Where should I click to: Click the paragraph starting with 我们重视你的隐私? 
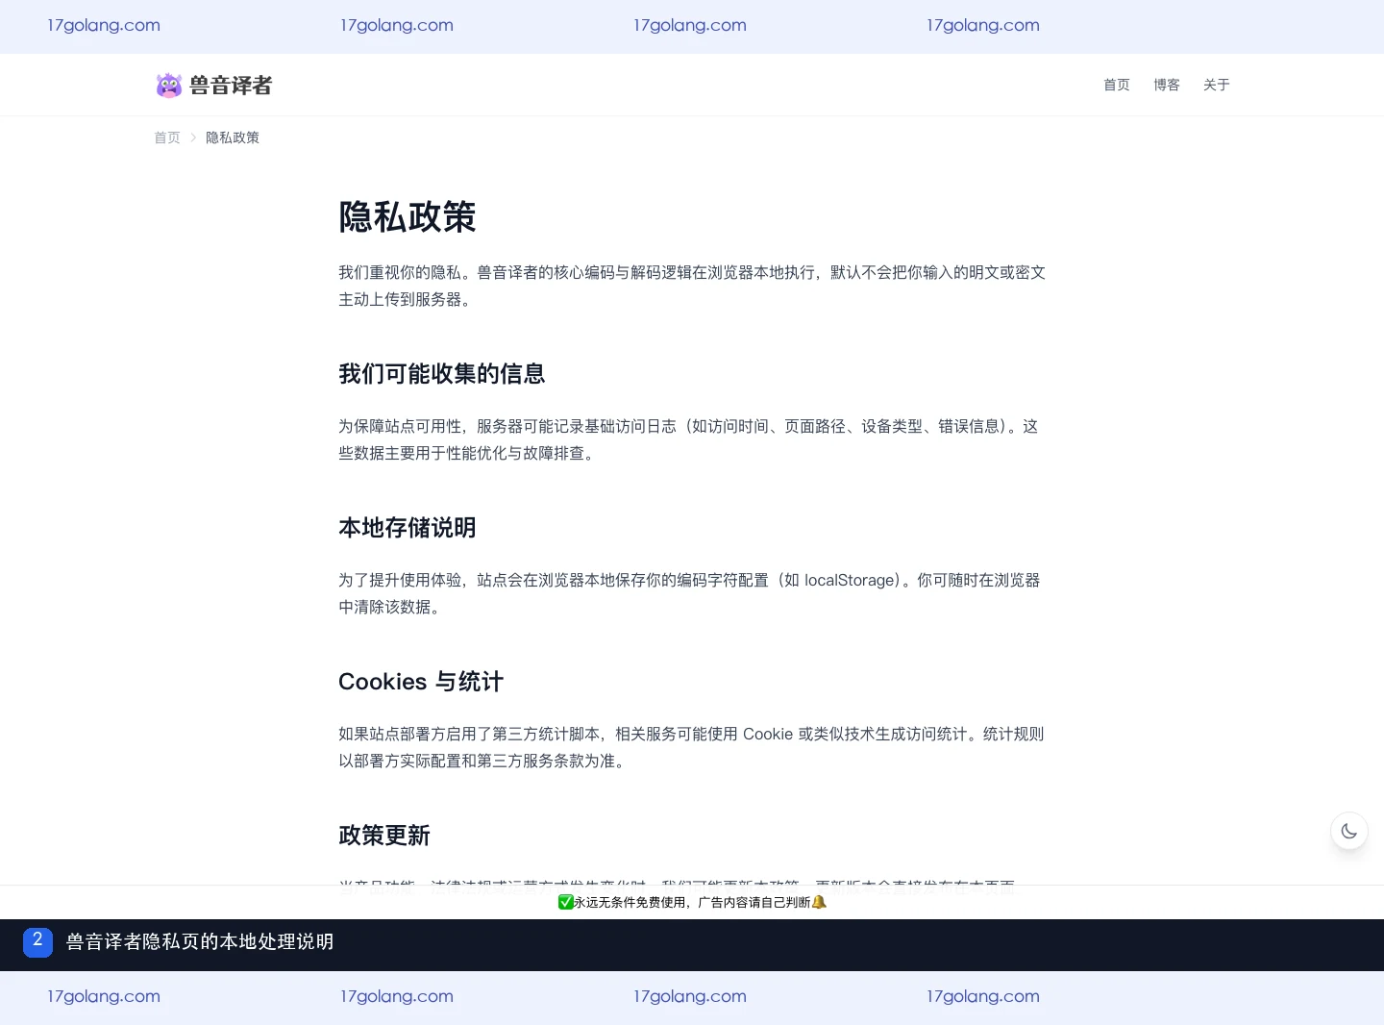(x=692, y=286)
